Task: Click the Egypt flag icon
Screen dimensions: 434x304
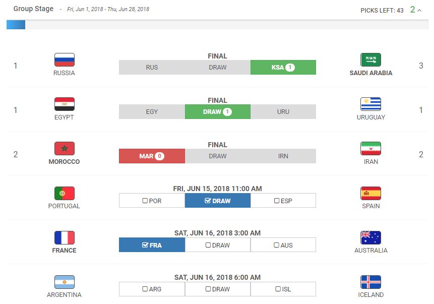Action: click(x=65, y=104)
